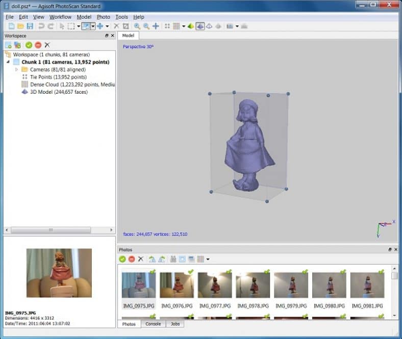Select the rectangle selection tool

(x=71, y=26)
